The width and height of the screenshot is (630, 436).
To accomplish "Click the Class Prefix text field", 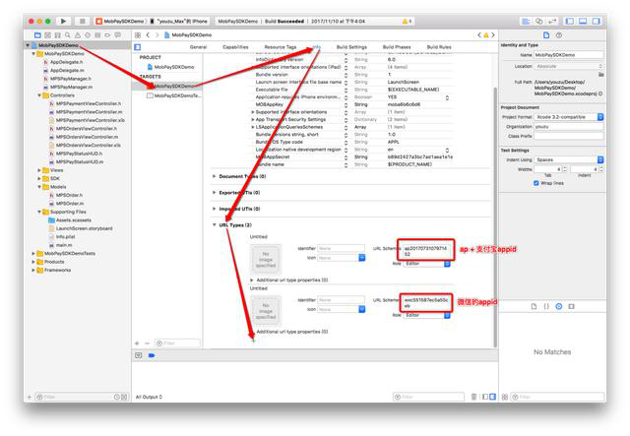I will pos(569,136).
